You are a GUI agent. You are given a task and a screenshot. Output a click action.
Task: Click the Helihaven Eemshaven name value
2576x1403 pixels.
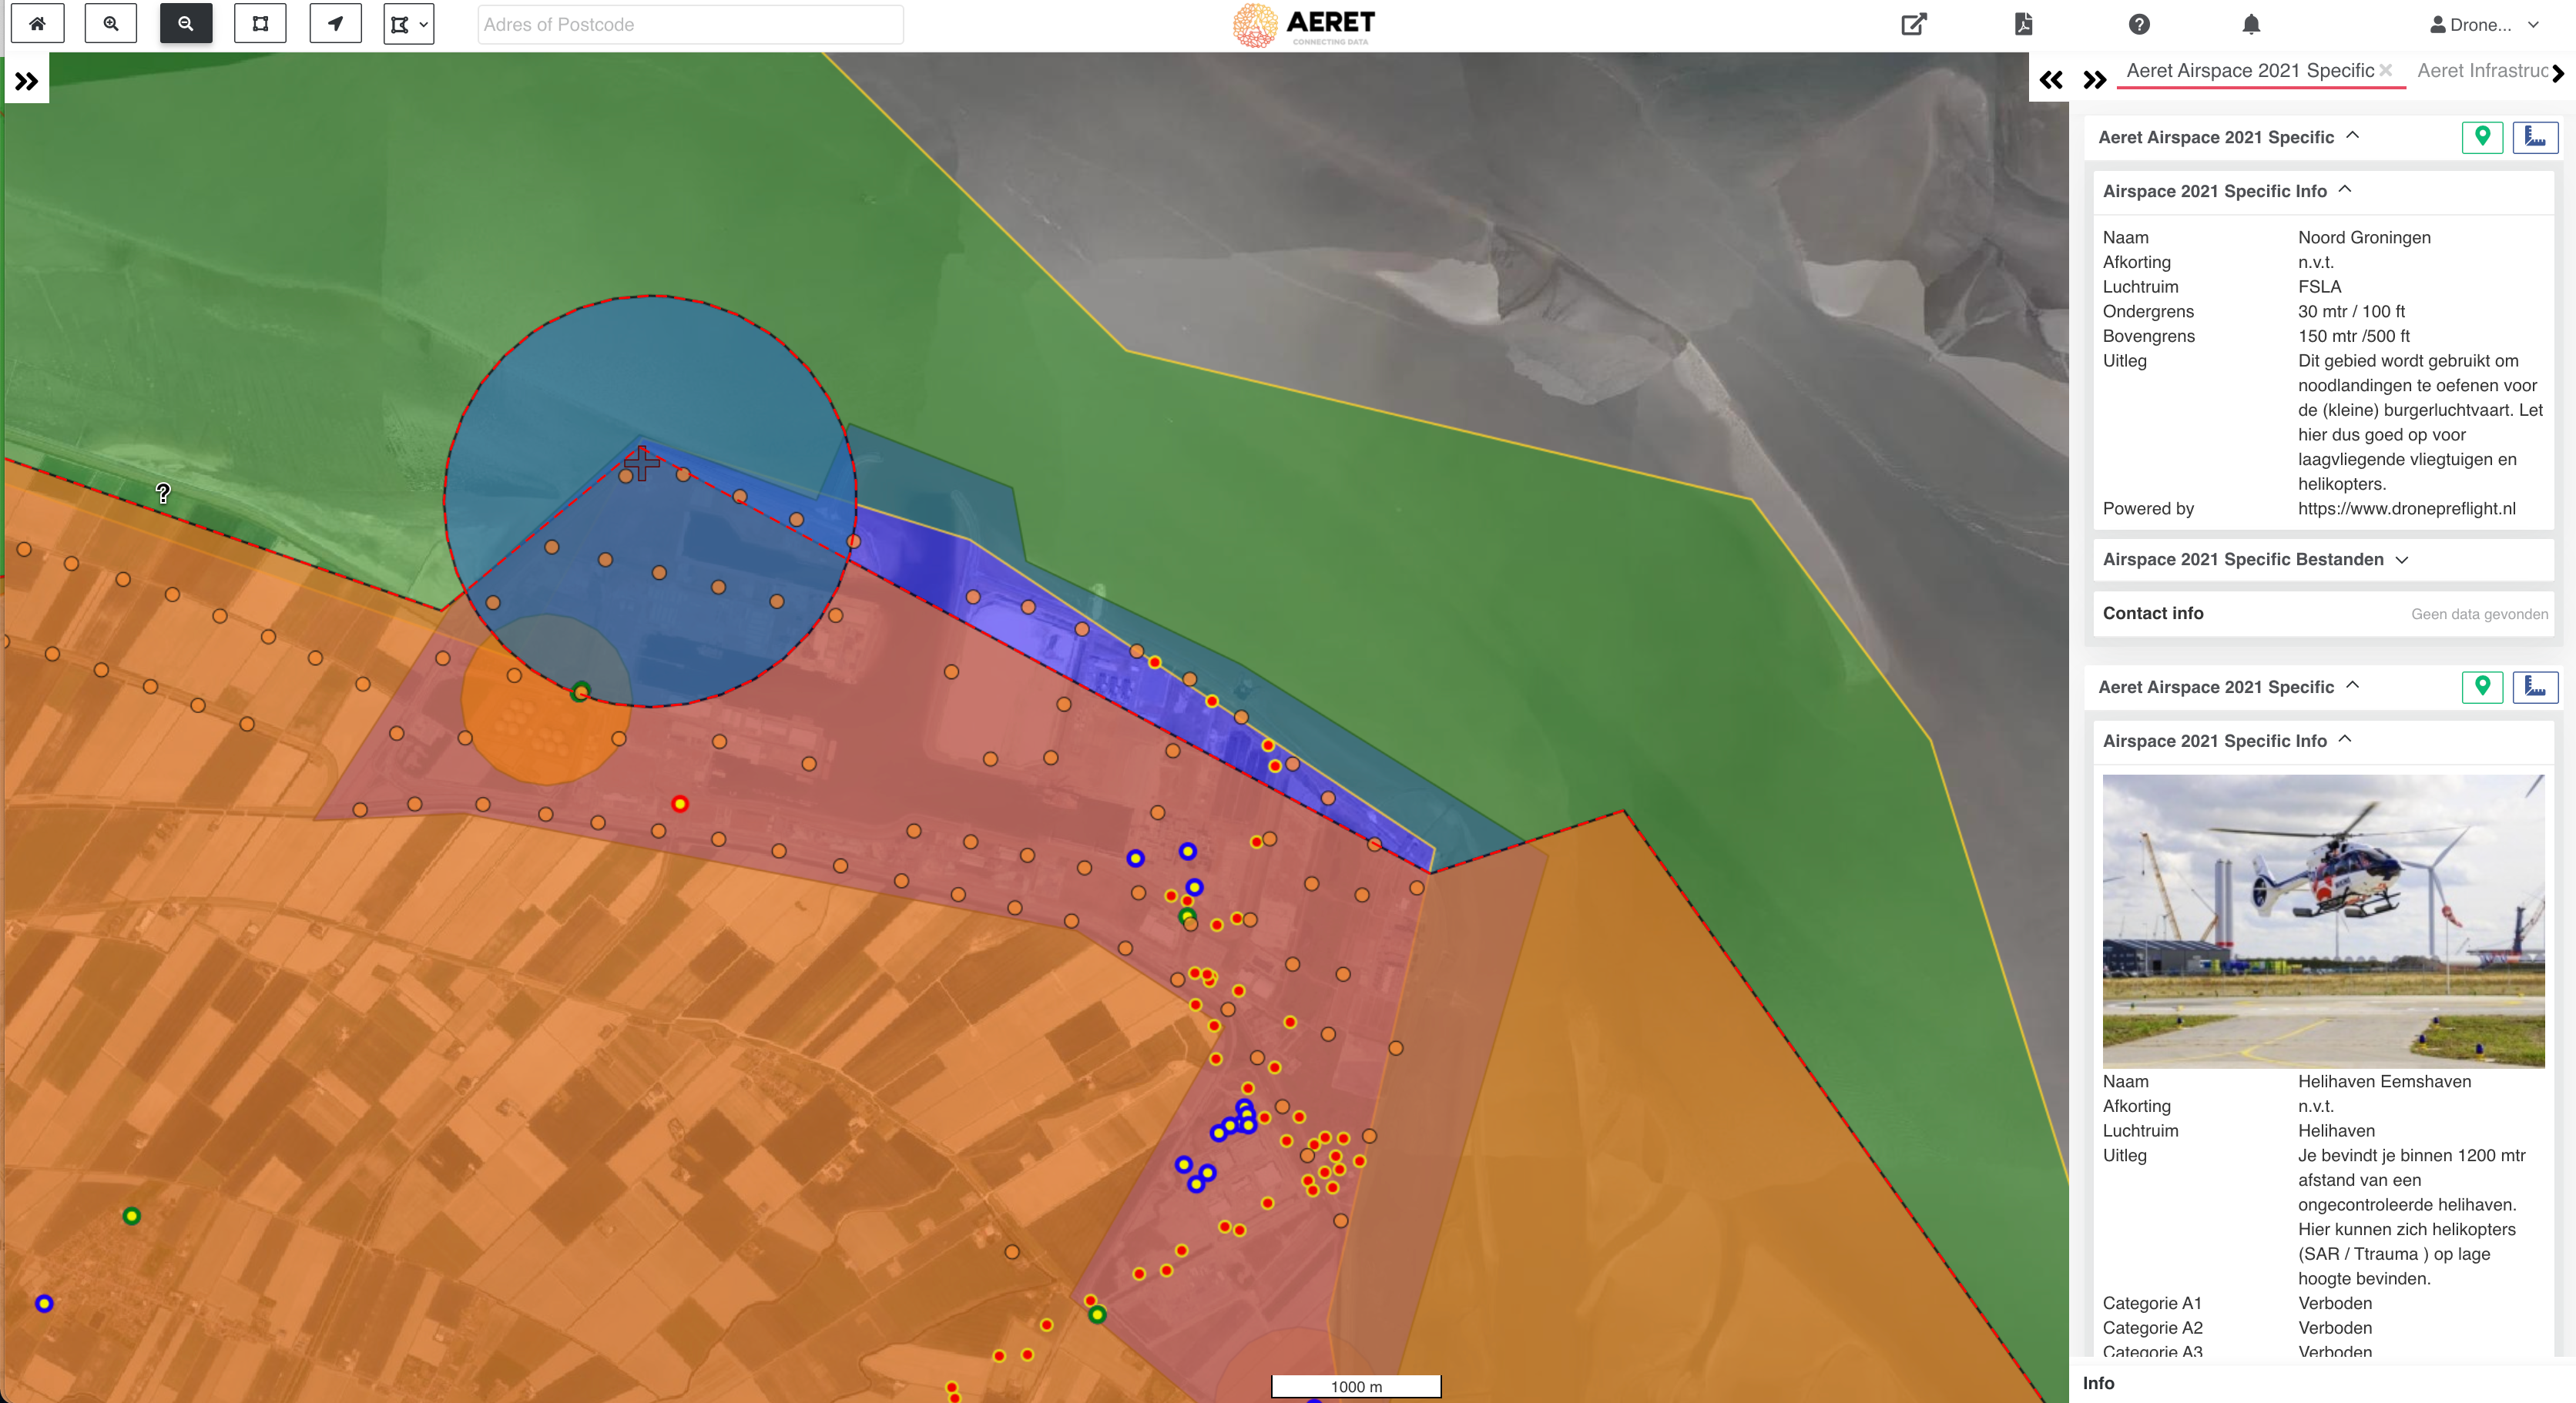click(x=2384, y=1081)
